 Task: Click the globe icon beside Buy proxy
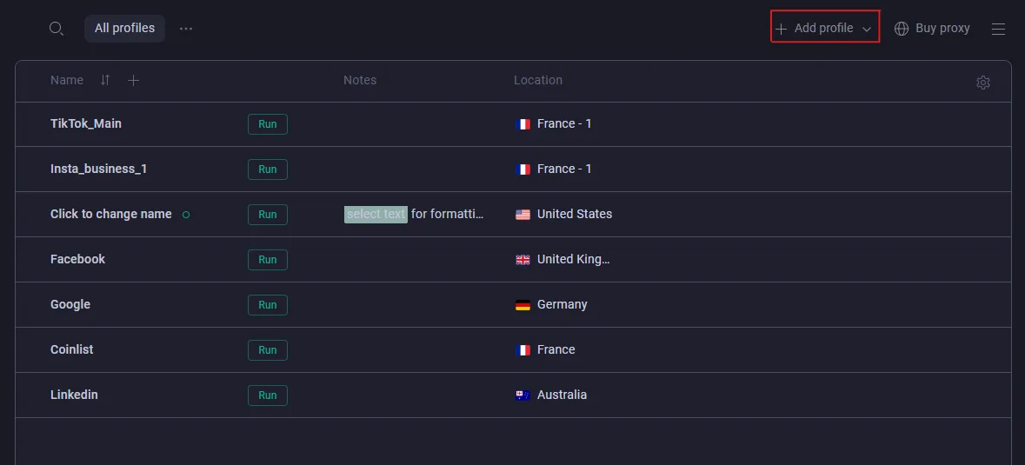click(902, 29)
